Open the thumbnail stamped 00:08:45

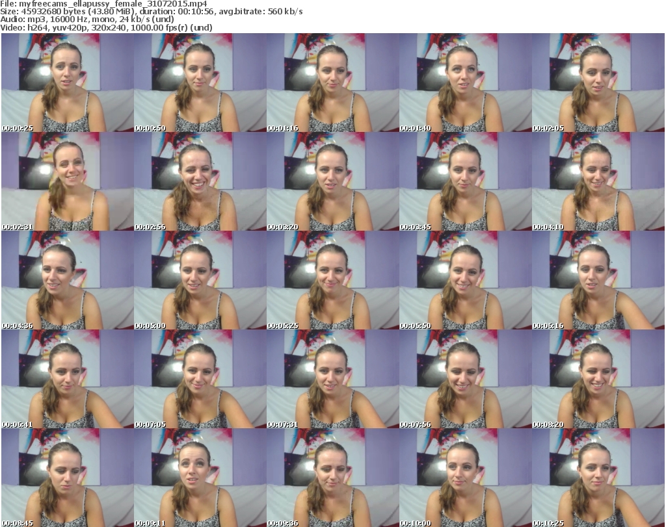coord(68,478)
